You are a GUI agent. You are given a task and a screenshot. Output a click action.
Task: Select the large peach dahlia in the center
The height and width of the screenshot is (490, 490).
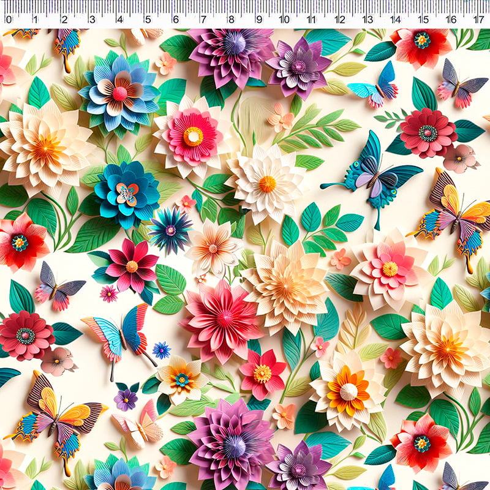pyautogui.click(x=286, y=285)
